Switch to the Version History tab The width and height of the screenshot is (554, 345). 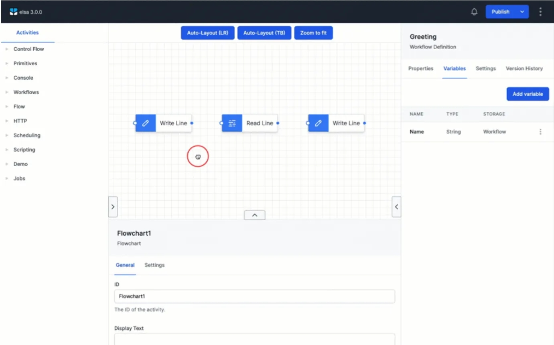click(524, 69)
